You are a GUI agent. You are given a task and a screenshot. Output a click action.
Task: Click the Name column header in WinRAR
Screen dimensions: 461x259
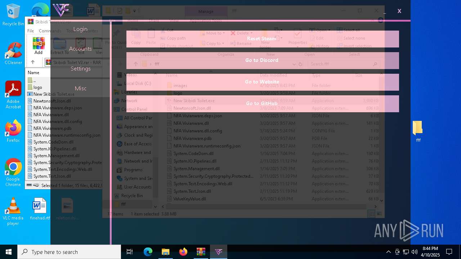click(33, 72)
